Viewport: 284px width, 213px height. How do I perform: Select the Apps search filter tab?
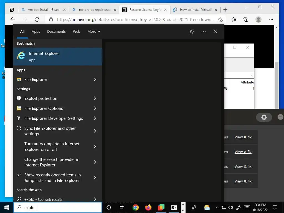(36, 32)
